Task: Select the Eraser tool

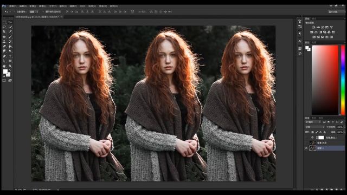Action: click(4, 46)
